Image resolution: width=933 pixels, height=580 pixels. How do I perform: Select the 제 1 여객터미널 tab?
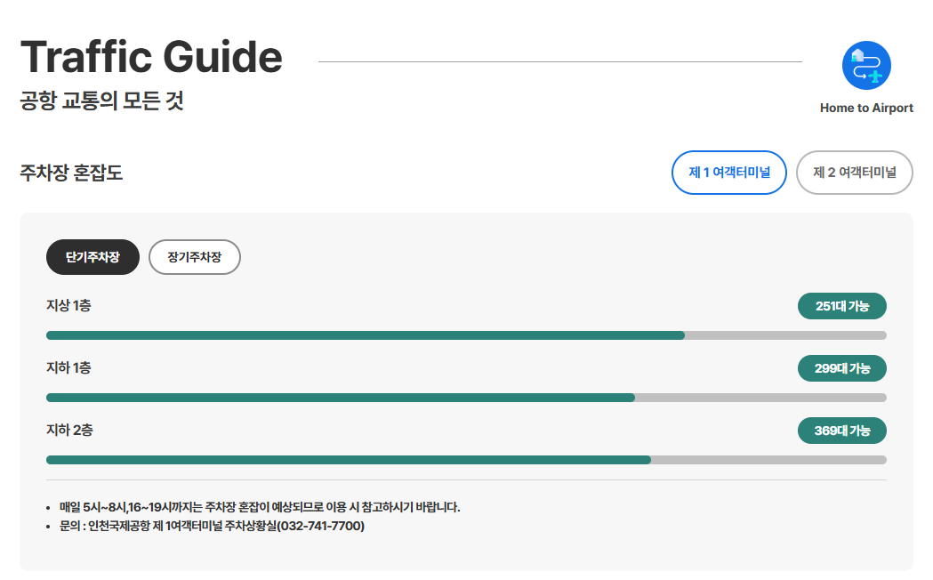point(728,173)
